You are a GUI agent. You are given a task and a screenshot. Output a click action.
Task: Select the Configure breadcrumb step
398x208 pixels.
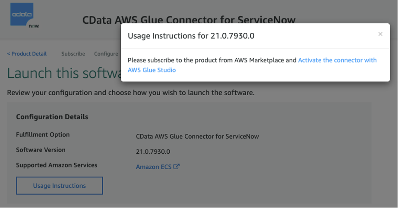(x=106, y=54)
